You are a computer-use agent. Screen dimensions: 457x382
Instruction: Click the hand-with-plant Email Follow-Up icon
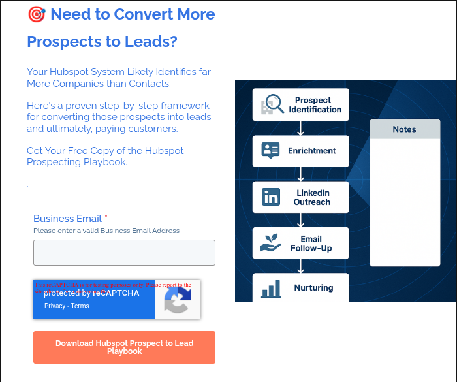(x=270, y=243)
